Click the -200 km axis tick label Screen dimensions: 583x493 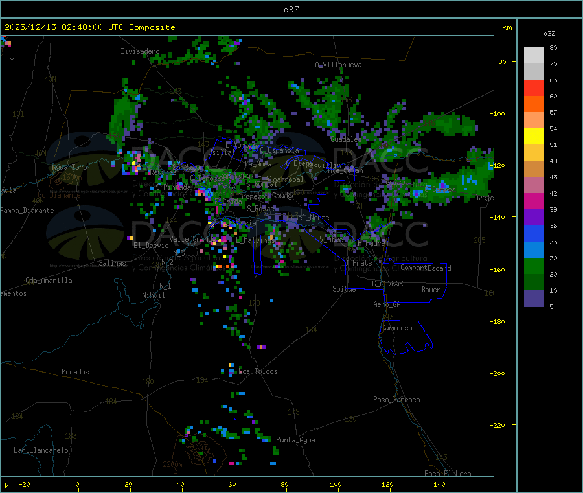tap(497, 374)
